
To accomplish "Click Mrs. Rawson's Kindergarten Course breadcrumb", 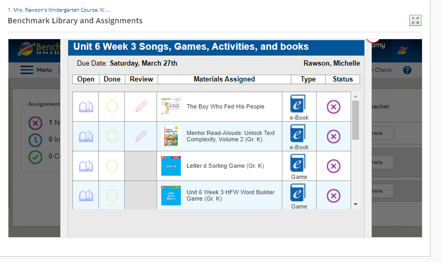I will coord(59,10).
